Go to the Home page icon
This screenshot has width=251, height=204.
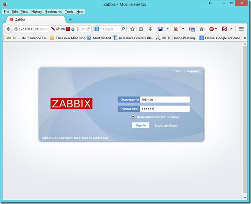pos(202,29)
